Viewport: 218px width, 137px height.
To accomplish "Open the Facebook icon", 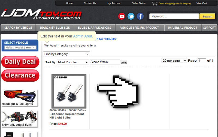I will (140, 16).
